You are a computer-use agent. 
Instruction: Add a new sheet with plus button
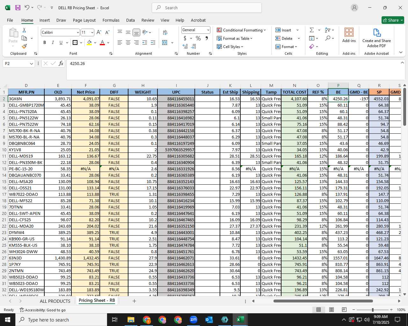click(134, 301)
